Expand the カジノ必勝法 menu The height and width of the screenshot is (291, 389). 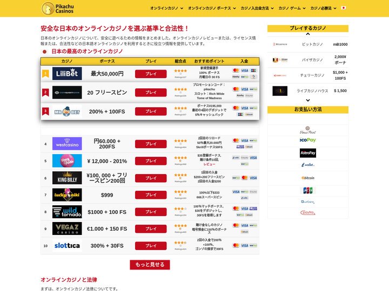(x=323, y=8)
